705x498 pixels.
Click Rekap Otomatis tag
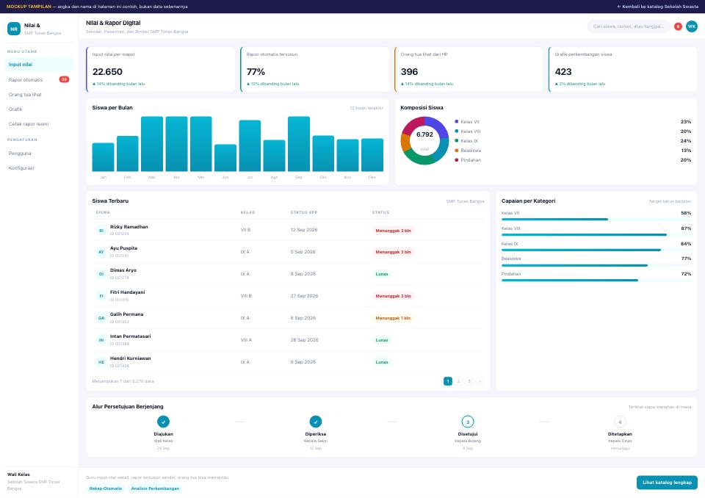tap(106, 488)
